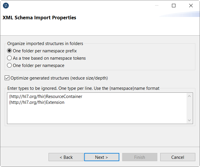
Task: Toggle "Optimize generated structures" checkbox
Action: 7,78
